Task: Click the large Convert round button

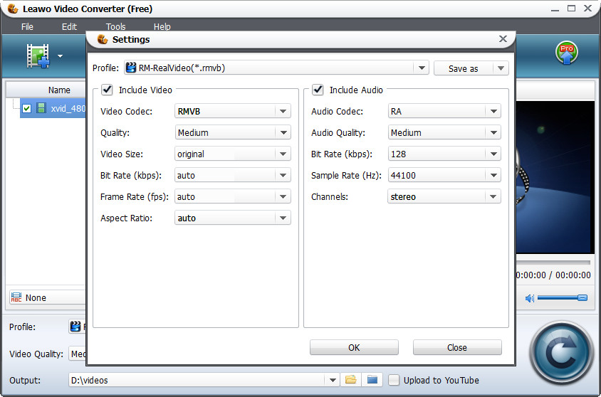Action: (562, 353)
